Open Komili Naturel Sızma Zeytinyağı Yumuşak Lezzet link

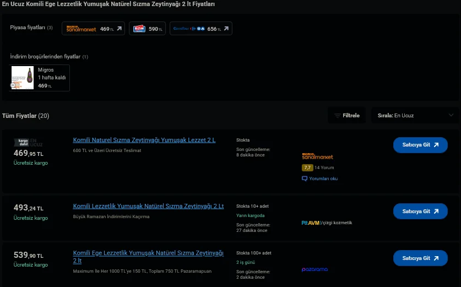click(x=144, y=140)
